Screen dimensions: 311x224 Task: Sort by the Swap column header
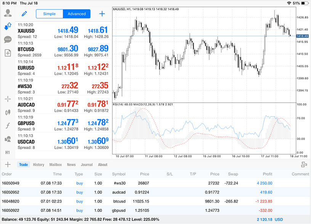(233, 174)
